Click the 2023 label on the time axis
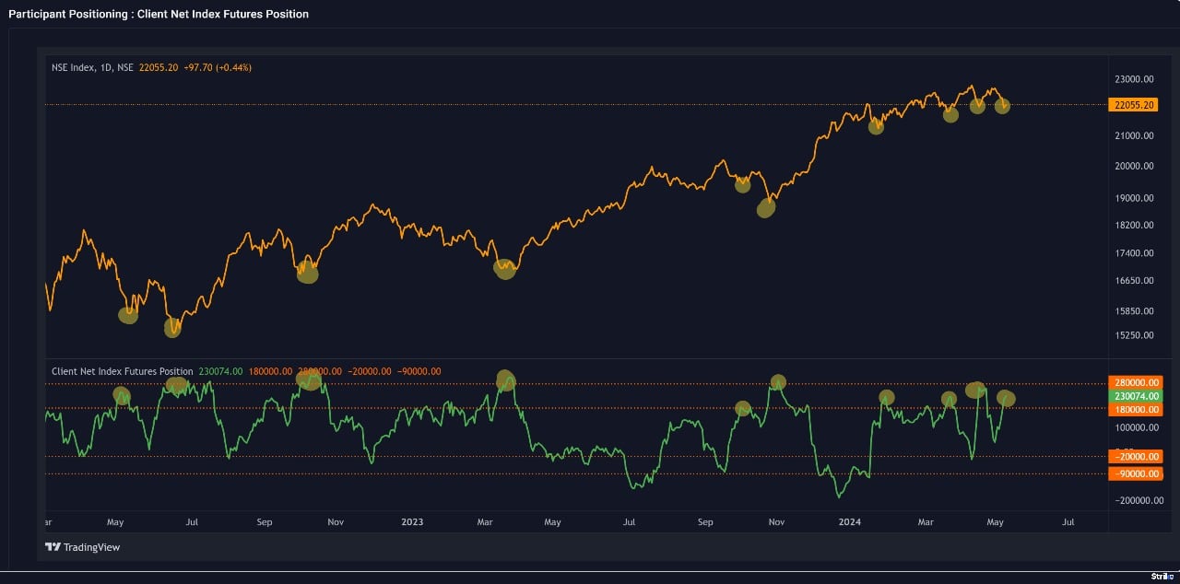 click(411, 521)
